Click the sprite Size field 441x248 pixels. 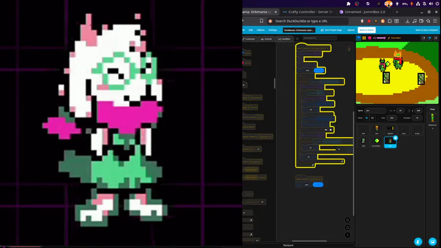point(391,118)
